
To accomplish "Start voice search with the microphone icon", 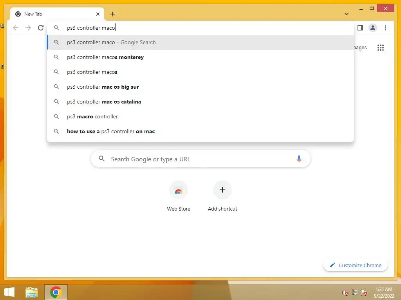I will tap(299, 159).
